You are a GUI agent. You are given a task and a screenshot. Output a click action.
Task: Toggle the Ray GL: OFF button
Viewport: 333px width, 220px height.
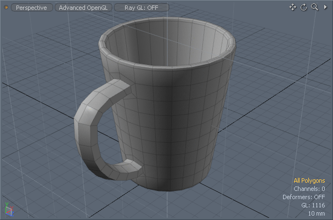coord(142,8)
